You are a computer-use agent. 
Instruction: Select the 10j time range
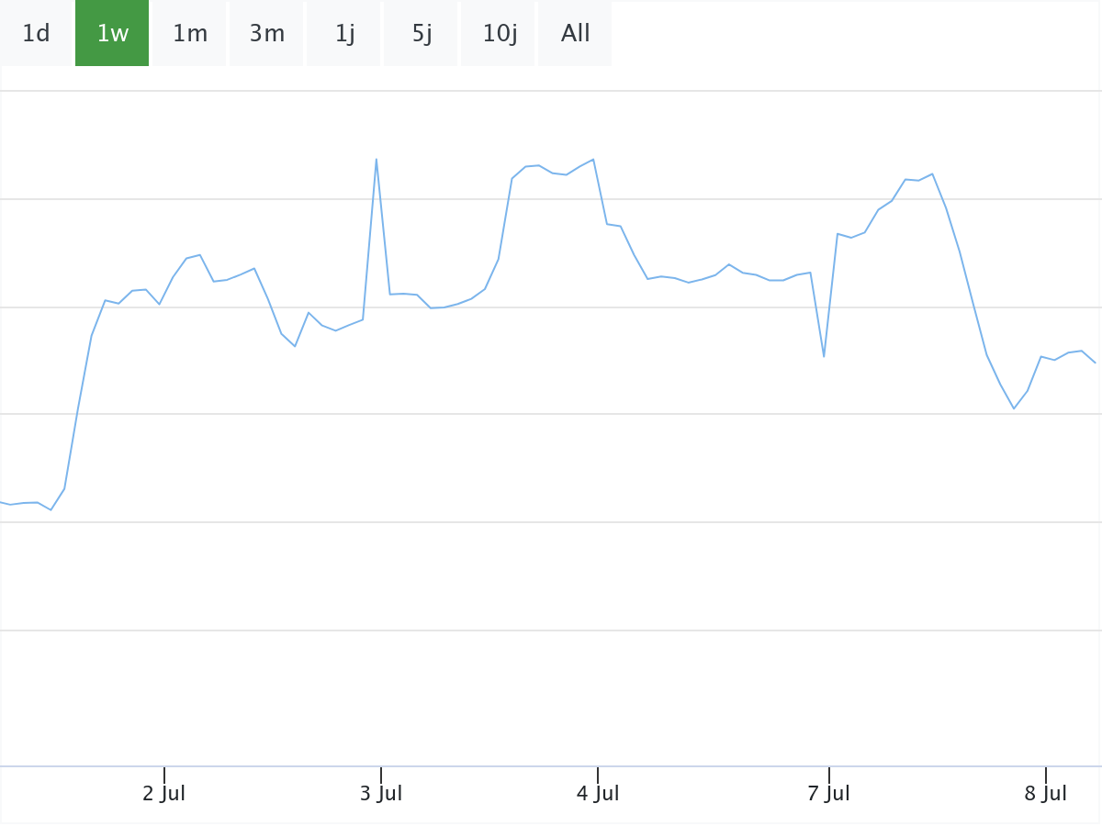coord(499,34)
